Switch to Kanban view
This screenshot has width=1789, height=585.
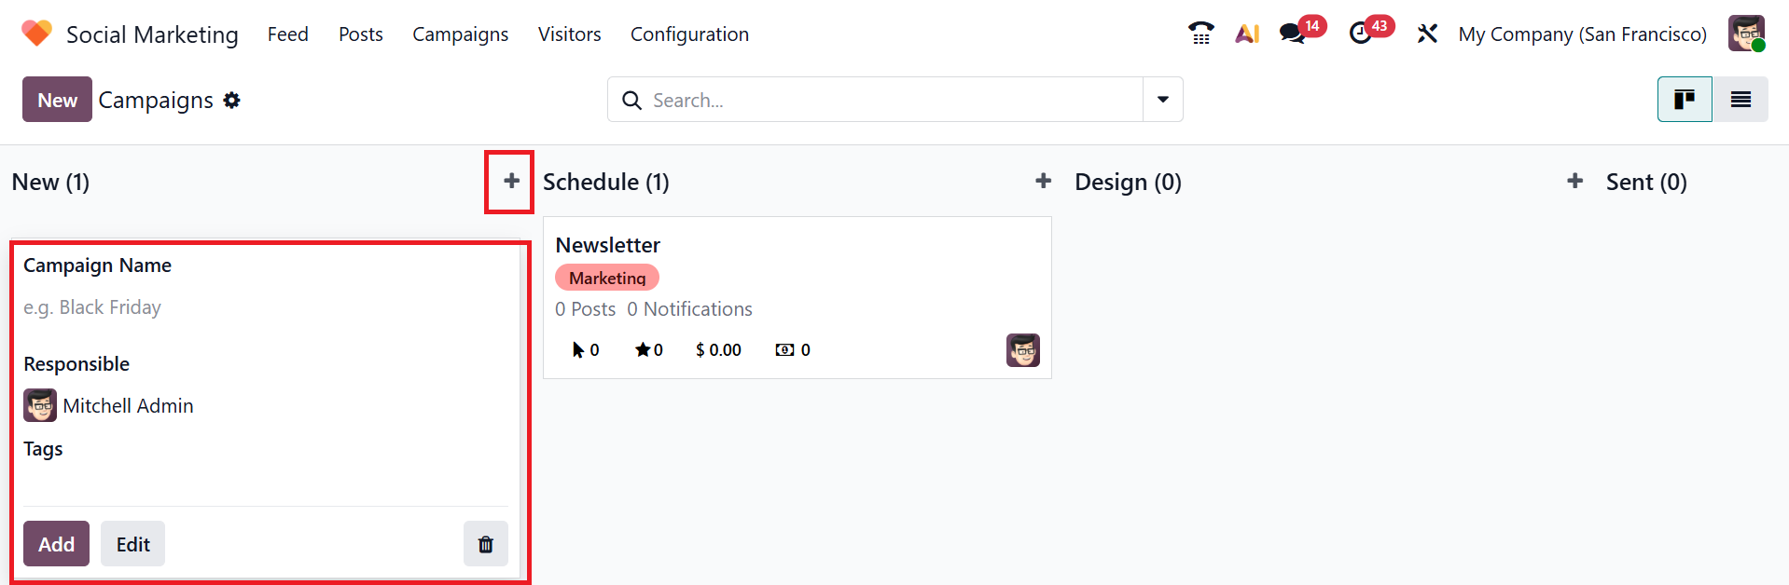coord(1684,100)
